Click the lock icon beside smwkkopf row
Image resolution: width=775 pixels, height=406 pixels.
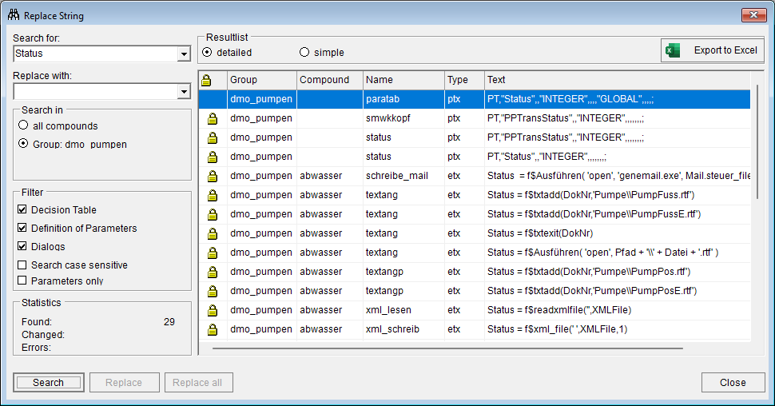click(x=213, y=118)
